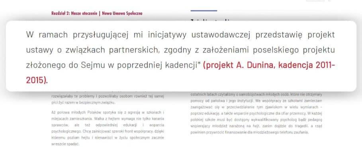362x147 pixels.
Task: Click the paragraph starting 'Aż połowa młodych Polaków'
Action: pos(108,128)
